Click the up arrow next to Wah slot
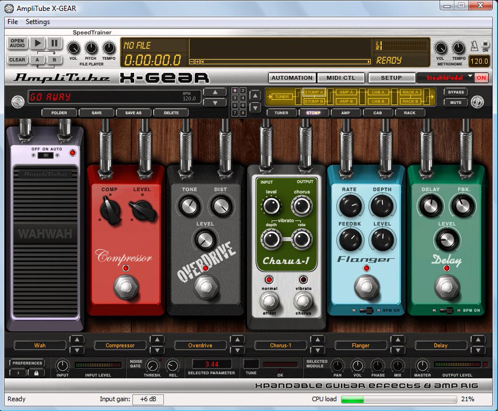498x411 pixels. point(77,340)
